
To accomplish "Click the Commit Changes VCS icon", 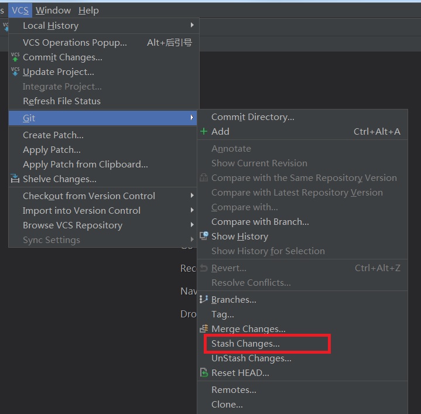I will coord(15,57).
